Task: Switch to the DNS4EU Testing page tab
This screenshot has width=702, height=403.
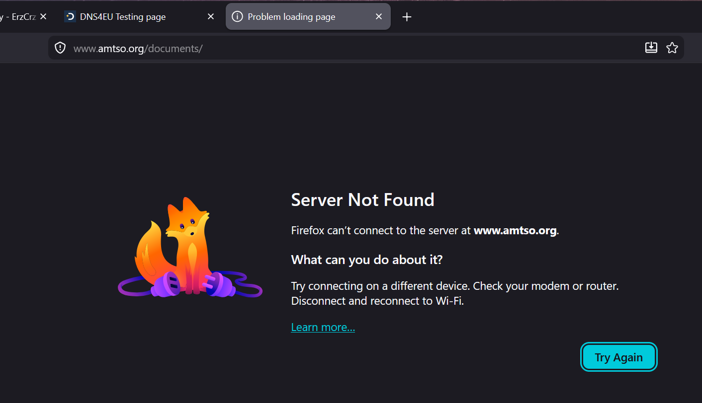Action: pos(140,17)
